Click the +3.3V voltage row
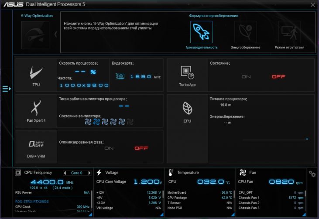This screenshot has height=219, width=319. click(129, 203)
